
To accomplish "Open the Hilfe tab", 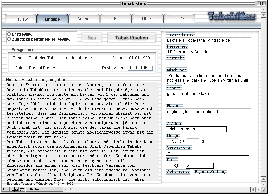I will coord(179,19).
